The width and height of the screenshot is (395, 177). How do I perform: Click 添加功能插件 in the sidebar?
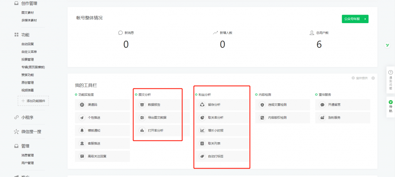33,101
